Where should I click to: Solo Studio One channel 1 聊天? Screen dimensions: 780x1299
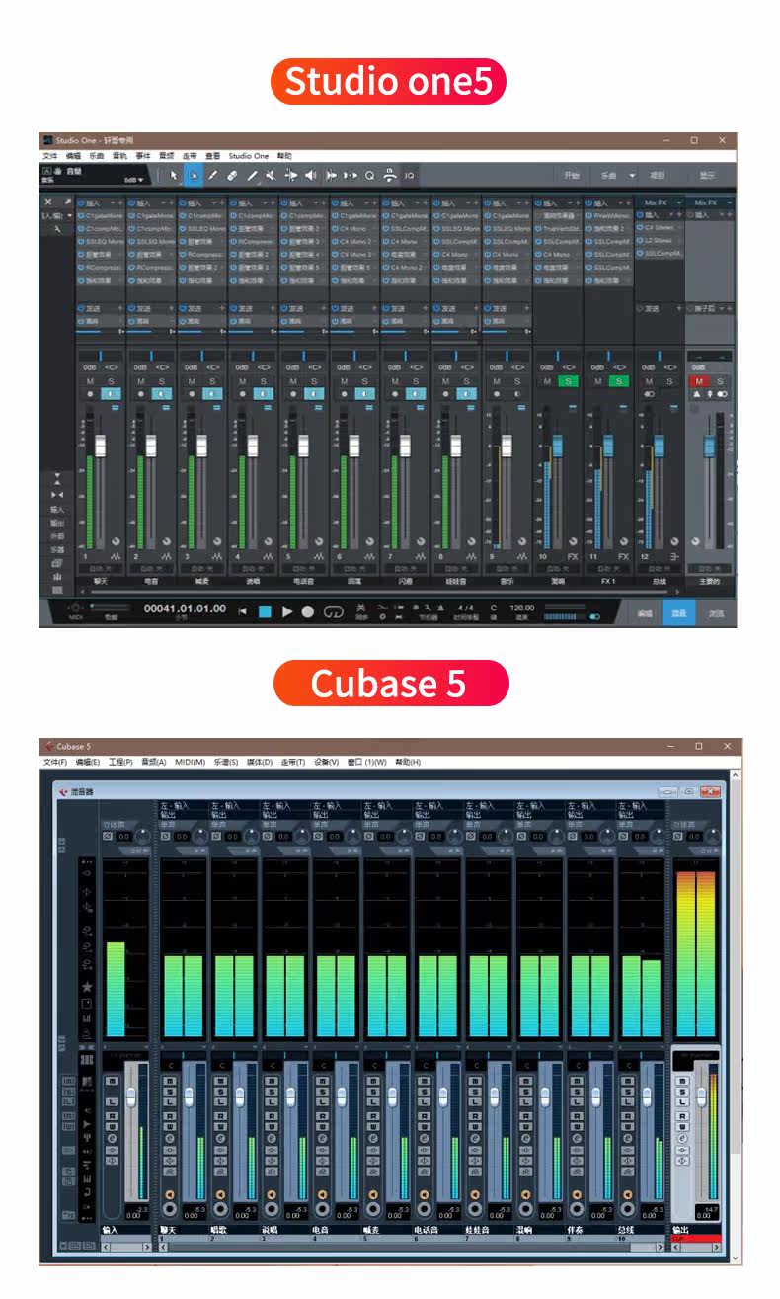(x=111, y=381)
